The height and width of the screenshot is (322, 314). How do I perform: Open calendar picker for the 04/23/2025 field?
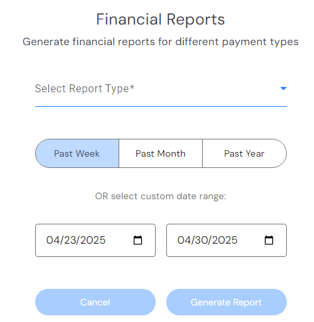point(138,240)
